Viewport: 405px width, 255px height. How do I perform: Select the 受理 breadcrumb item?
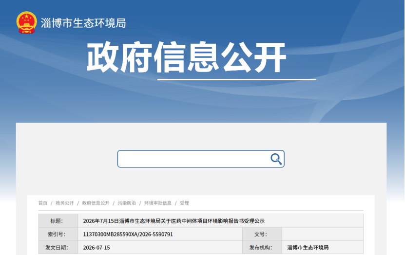click(x=184, y=203)
